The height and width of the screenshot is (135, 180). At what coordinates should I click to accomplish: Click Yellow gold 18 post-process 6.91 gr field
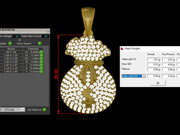[x=169, y=60]
